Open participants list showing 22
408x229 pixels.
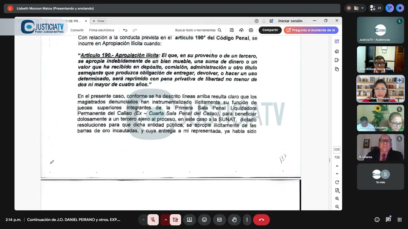pyautogui.click(x=375, y=8)
